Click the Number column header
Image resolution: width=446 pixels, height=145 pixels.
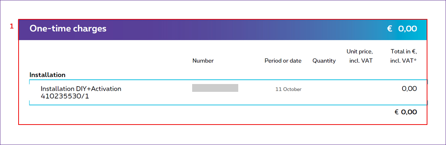coord(203,61)
